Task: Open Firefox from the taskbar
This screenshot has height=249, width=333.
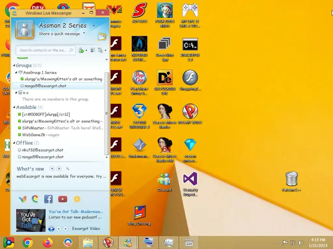Action: point(48,243)
